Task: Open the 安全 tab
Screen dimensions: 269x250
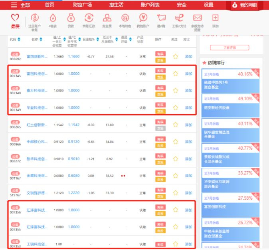Action: tap(182, 5)
